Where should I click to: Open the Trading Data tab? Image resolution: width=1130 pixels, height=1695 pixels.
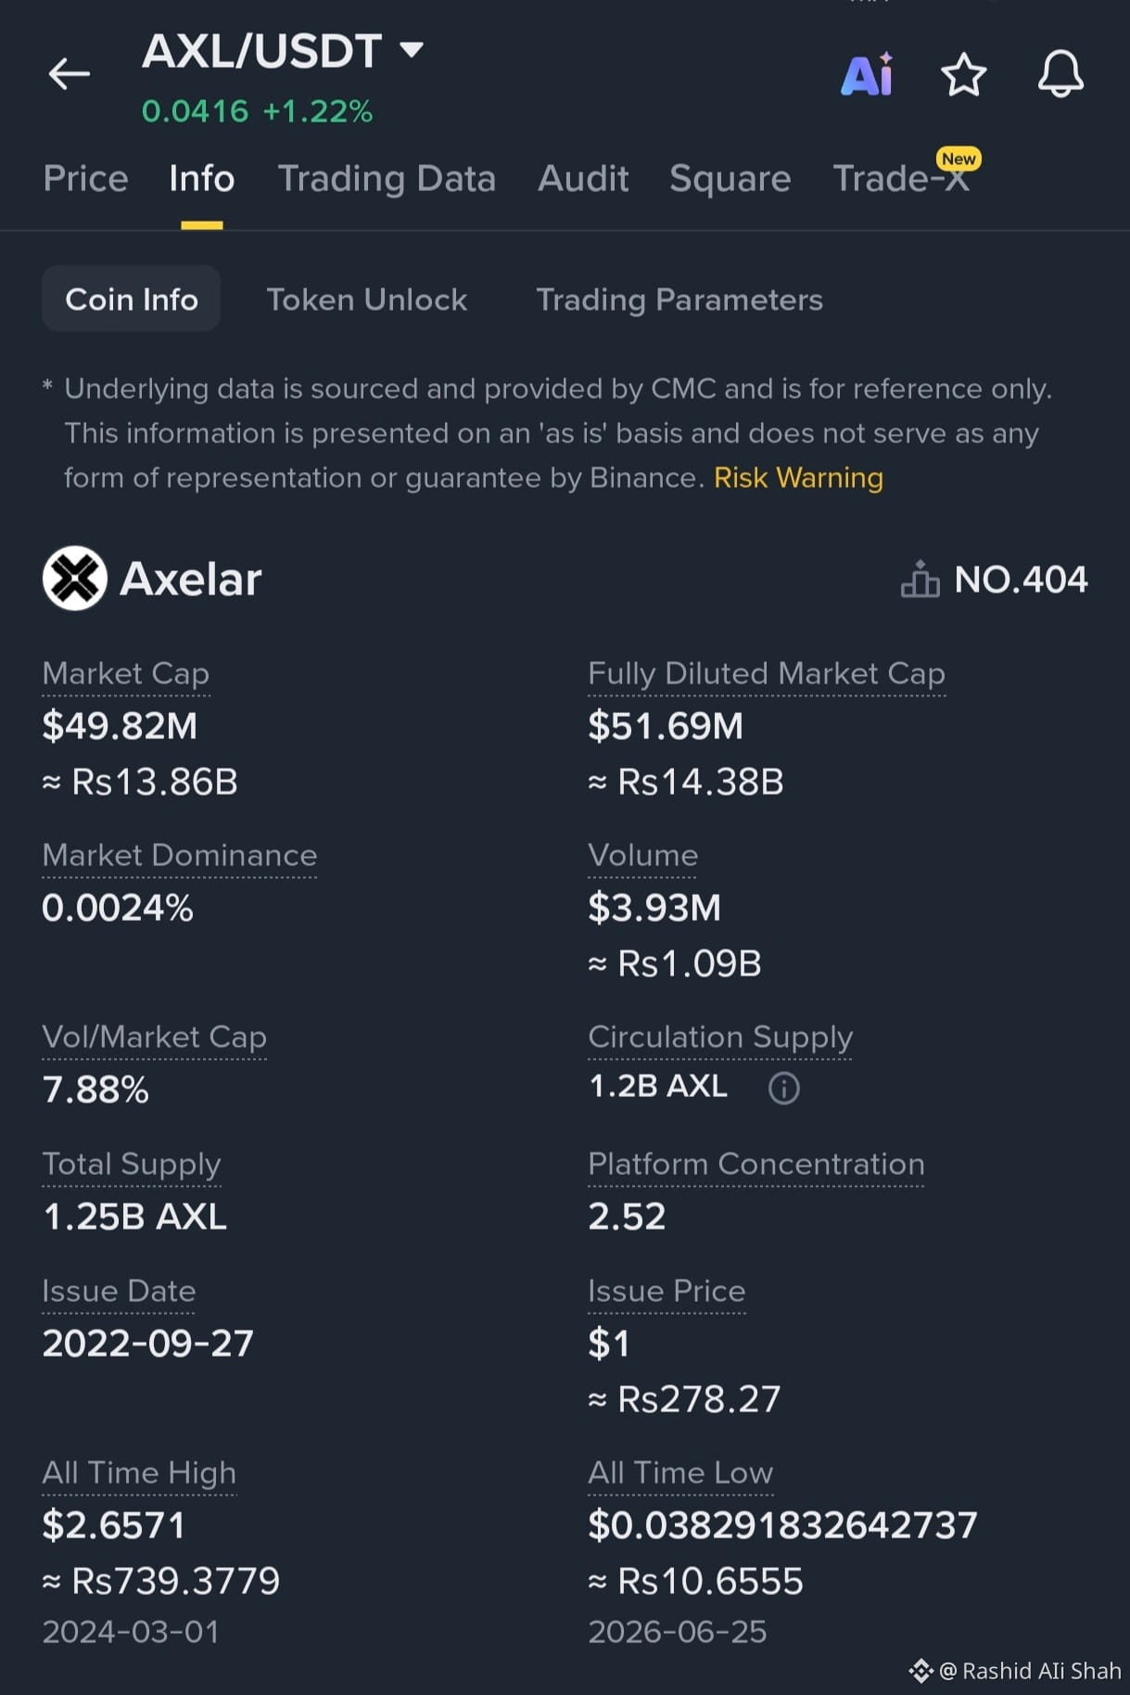[x=387, y=178]
